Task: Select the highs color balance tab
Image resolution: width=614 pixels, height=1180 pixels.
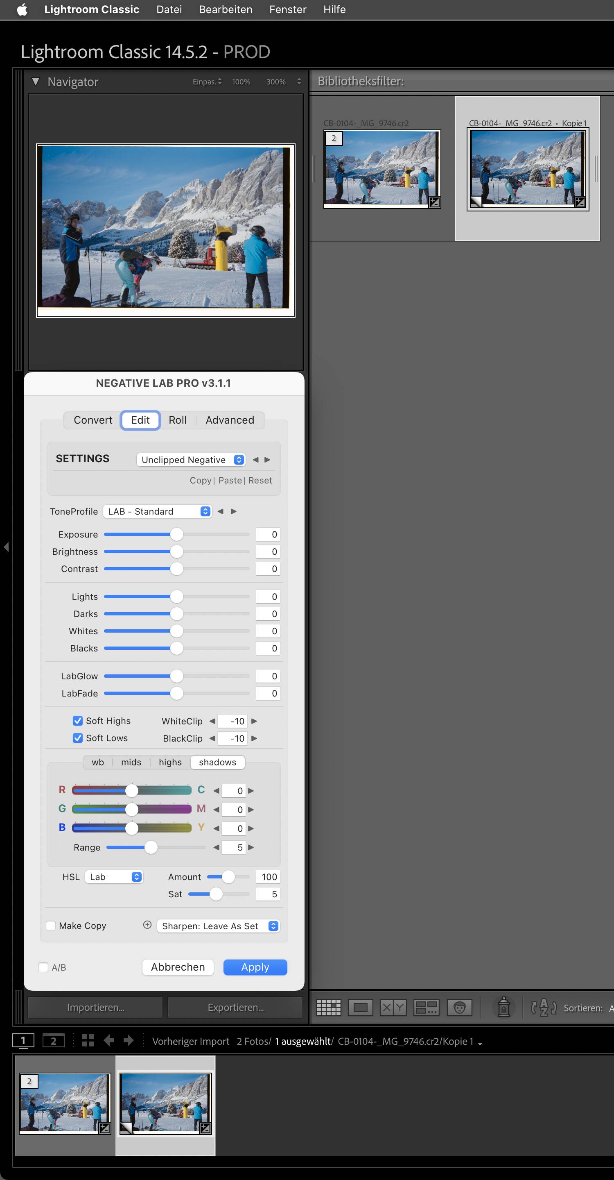Action: click(x=170, y=762)
